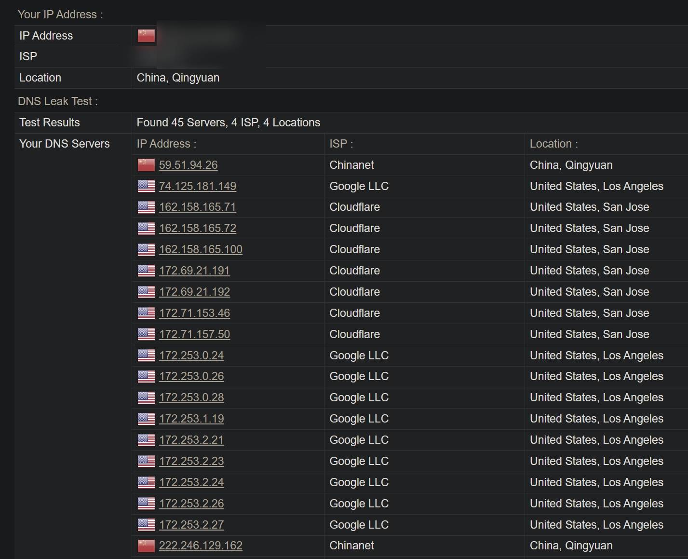Screen dimensions: 688x559
Task: Open IP link 172.253.1.19
Action: tap(191, 419)
